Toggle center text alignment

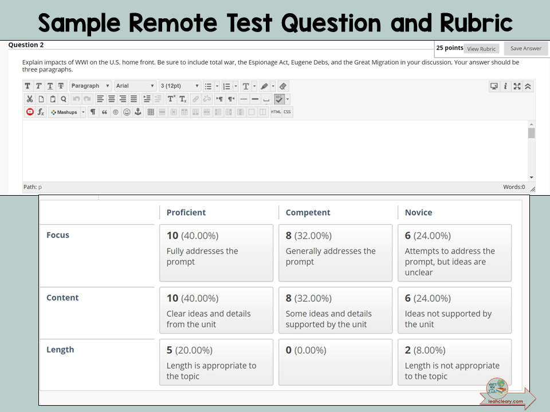point(111,98)
